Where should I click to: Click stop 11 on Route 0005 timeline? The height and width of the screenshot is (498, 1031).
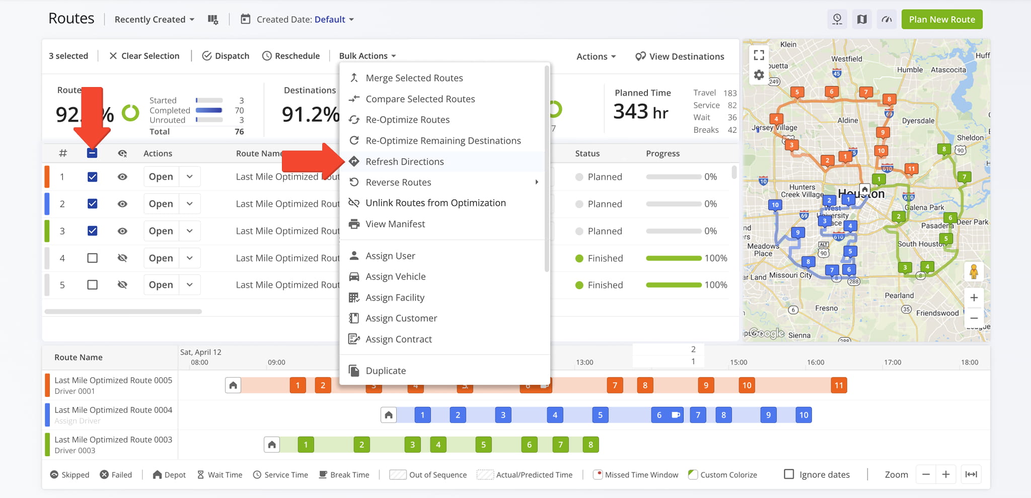(839, 385)
